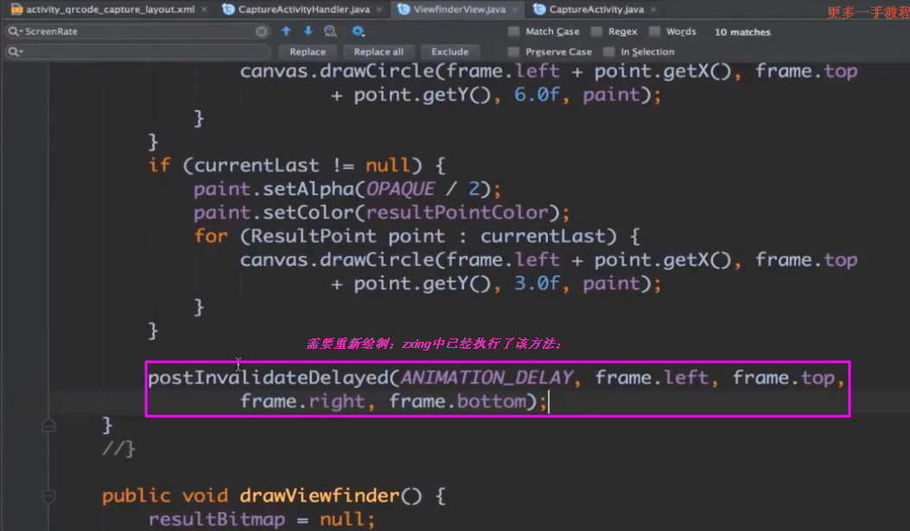Switch to activity_qrcode_capture_layout.xml tab

point(110,9)
